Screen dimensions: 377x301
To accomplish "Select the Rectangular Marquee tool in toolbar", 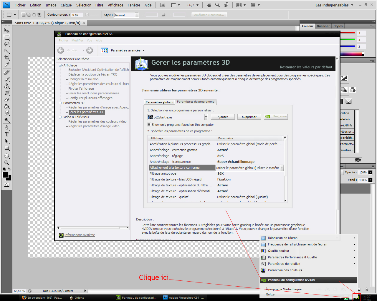I will point(6,37).
